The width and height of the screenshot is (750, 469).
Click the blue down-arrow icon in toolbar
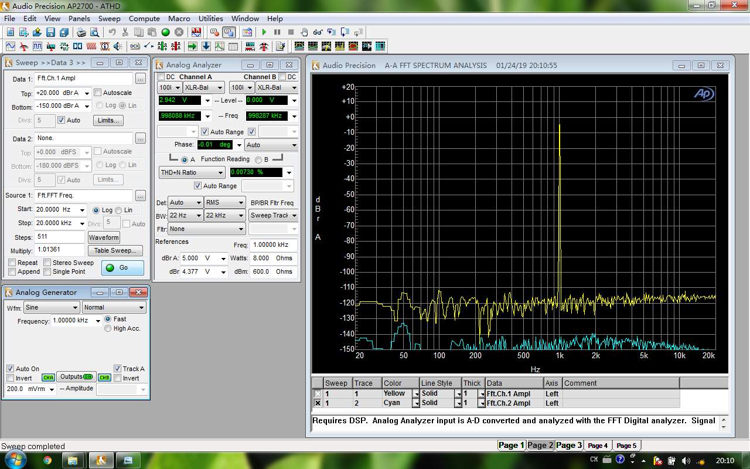pyautogui.click(x=206, y=46)
